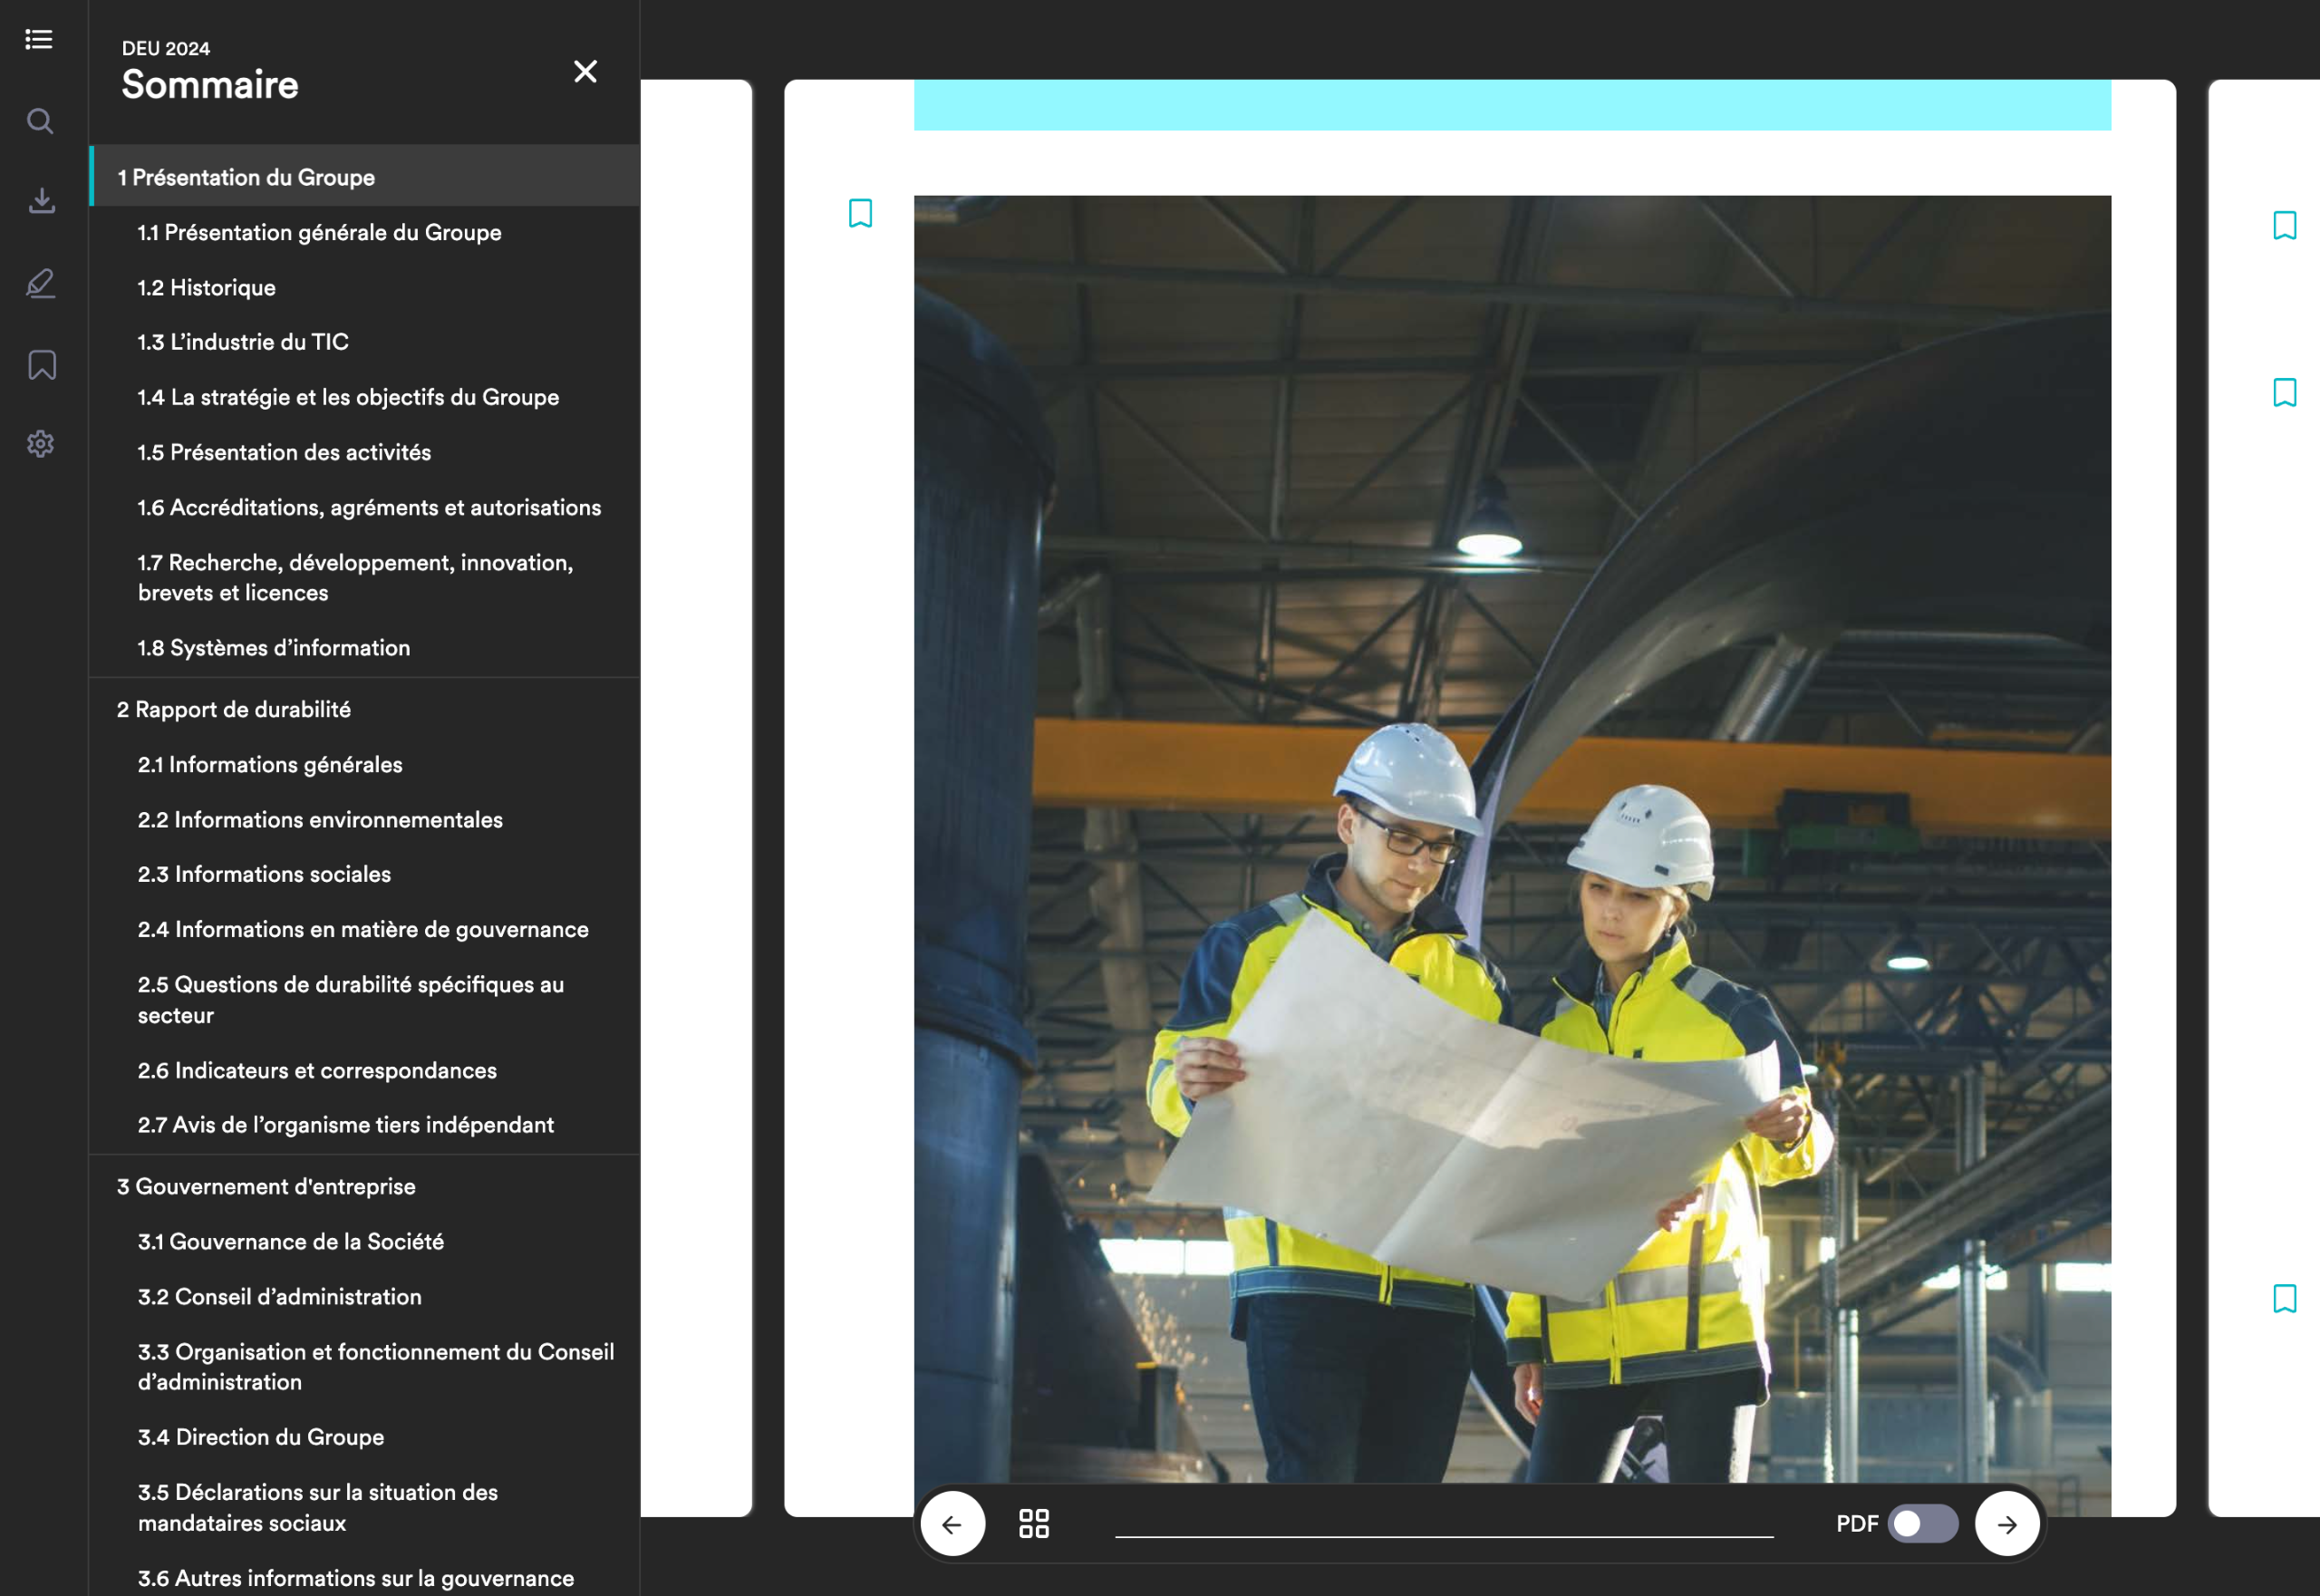Toggle the PDF mode switch
Screen dimensions: 2320x1596
pyautogui.click(x=1922, y=1523)
